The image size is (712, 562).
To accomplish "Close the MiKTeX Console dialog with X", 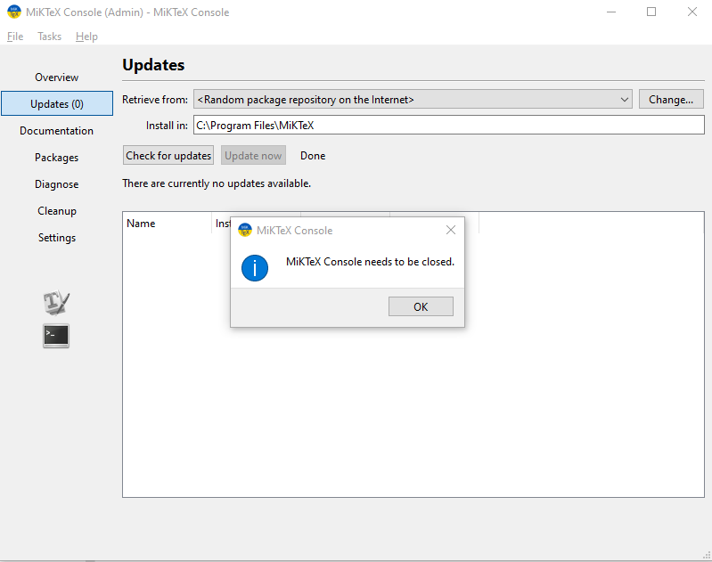I will [x=450, y=230].
